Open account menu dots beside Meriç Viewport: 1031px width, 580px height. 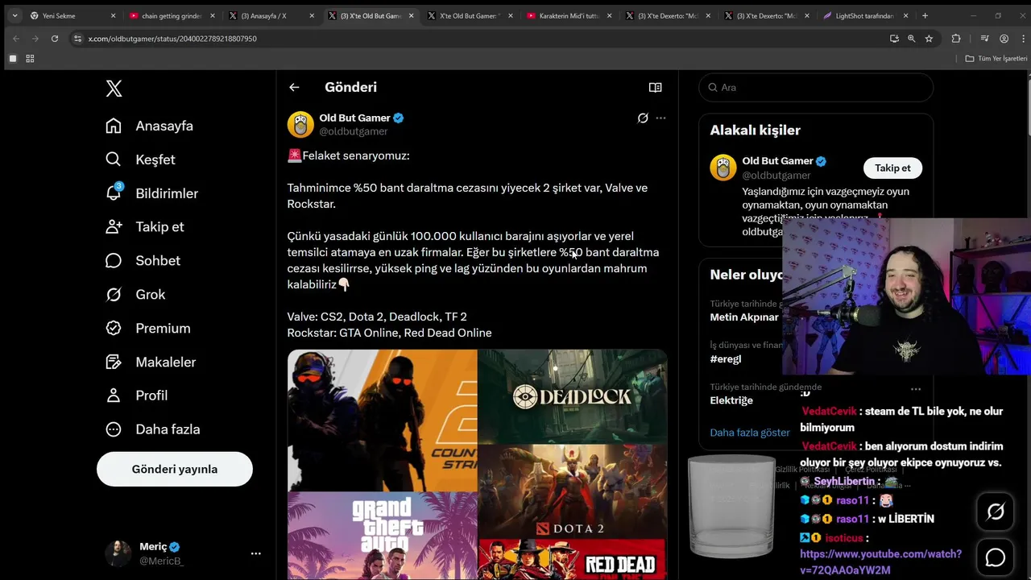(255, 553)
